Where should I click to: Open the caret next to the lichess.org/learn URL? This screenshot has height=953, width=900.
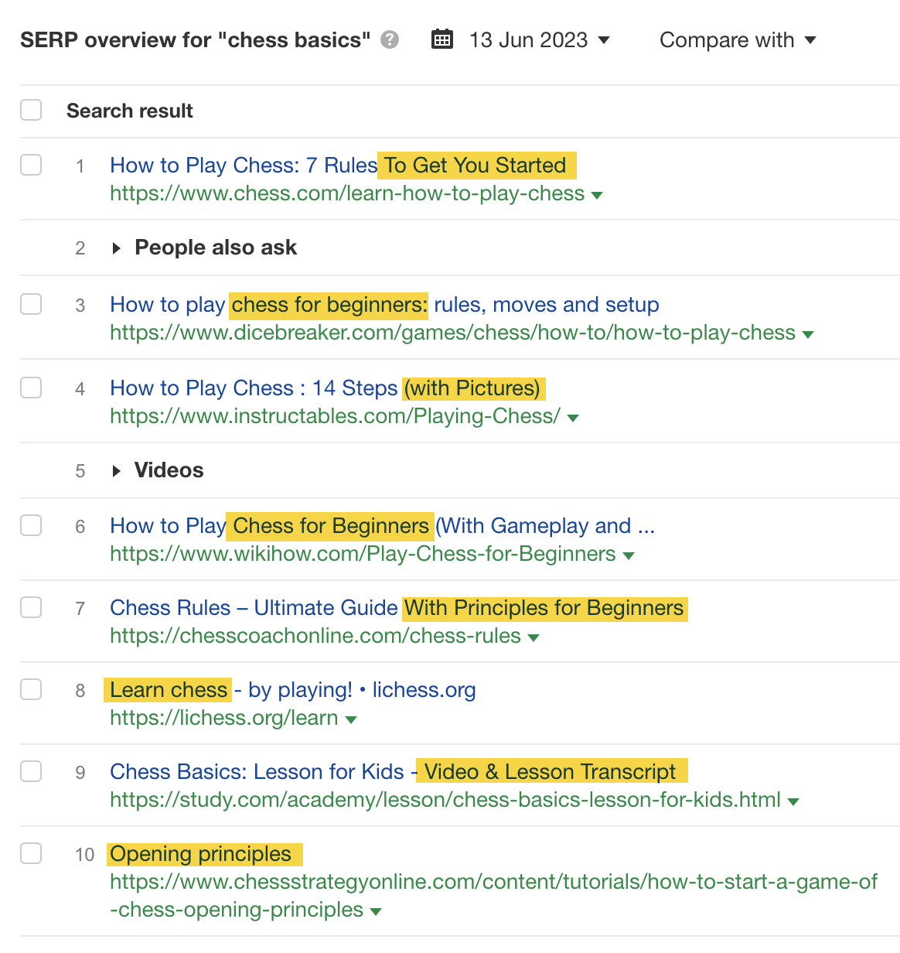coord(352,719)
